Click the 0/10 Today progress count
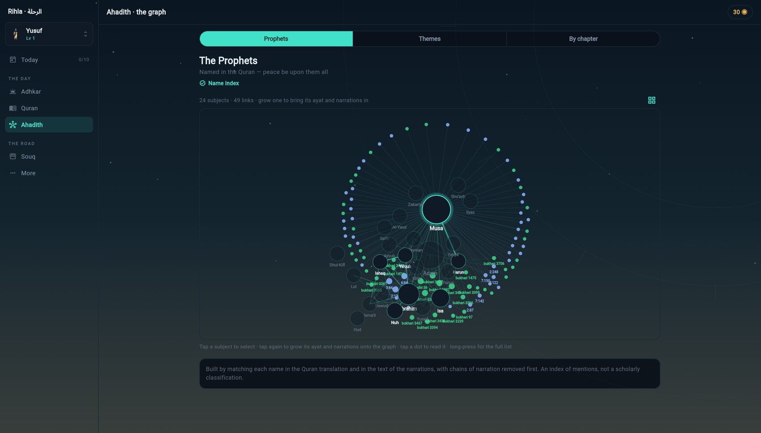 coord(84,60)
